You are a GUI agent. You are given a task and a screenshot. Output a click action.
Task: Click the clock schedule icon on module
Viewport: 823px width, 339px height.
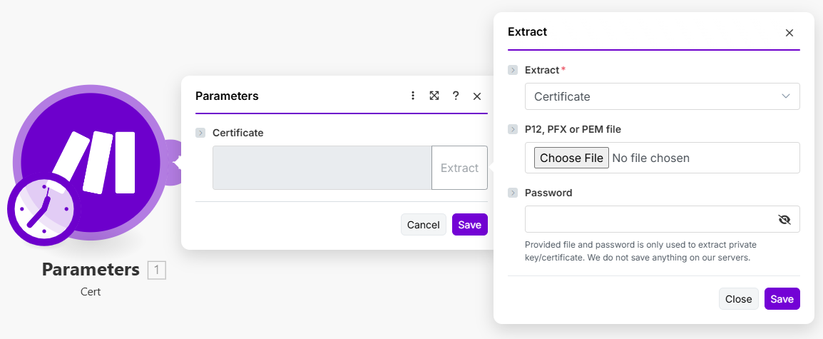(44, 209)
